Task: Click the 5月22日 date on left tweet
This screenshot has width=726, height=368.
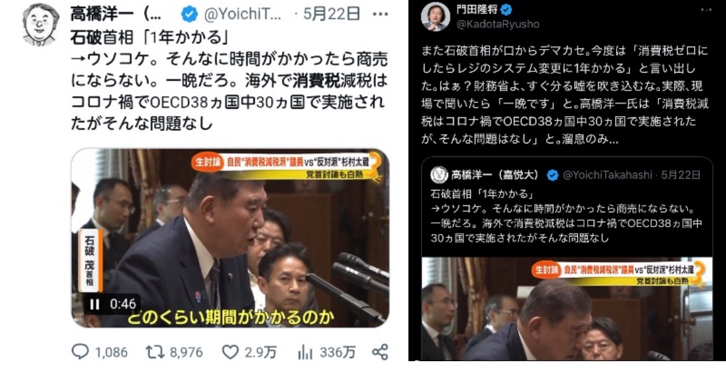Action: [331, 14]
